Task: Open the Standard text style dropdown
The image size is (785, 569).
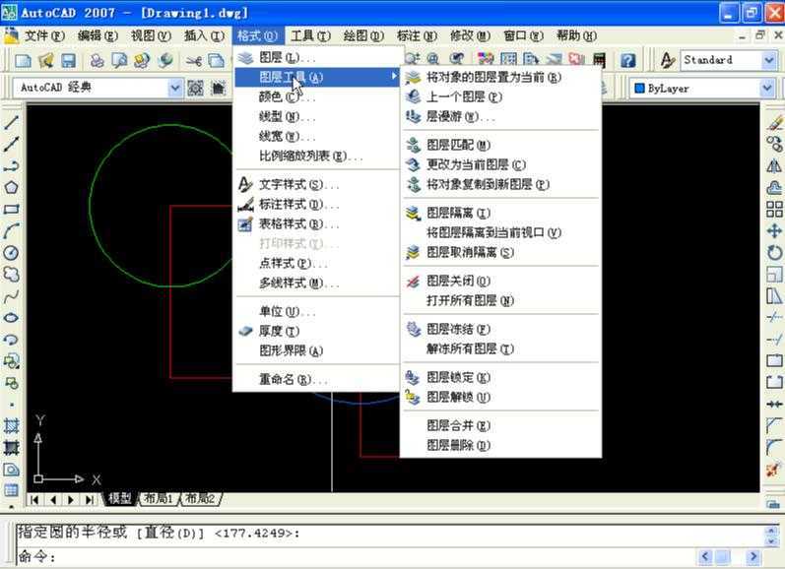Action: pyautogui.click(x=769, y=60)
